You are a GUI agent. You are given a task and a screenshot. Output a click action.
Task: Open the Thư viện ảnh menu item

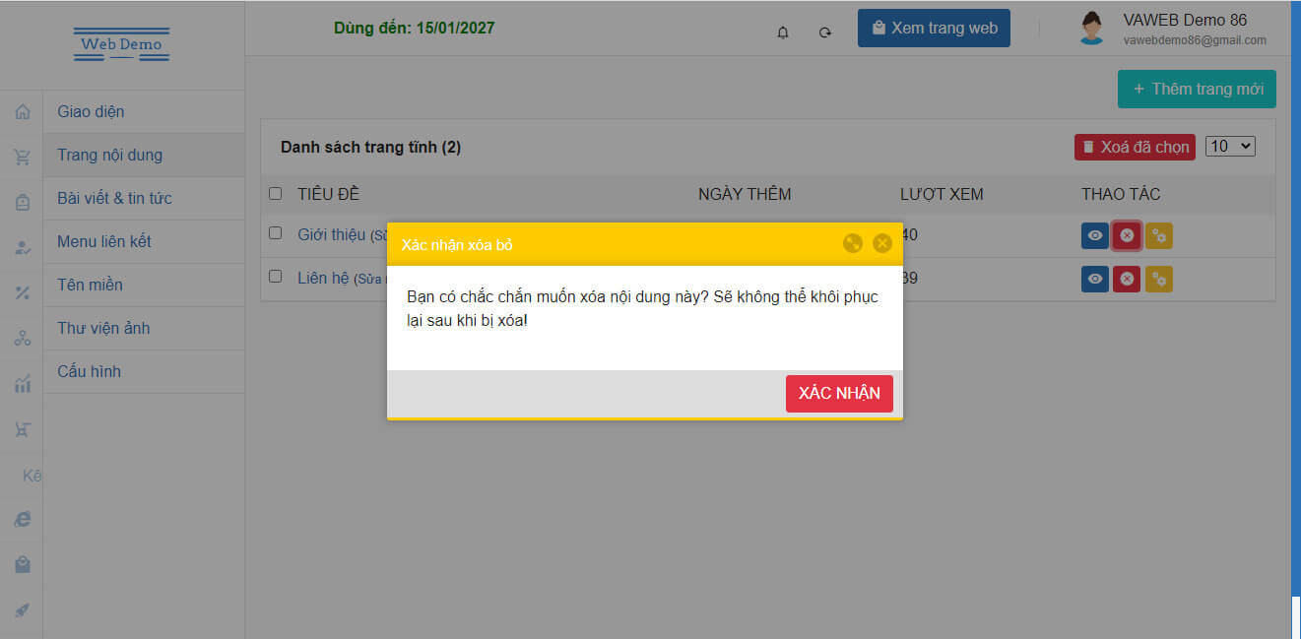pyautogui.click(x=103, y=328)
